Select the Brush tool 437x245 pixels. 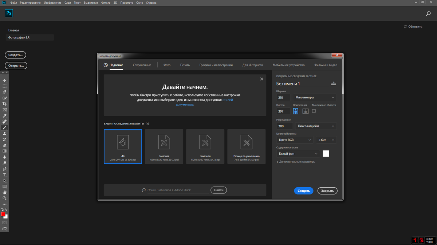[x=5, y=128]
